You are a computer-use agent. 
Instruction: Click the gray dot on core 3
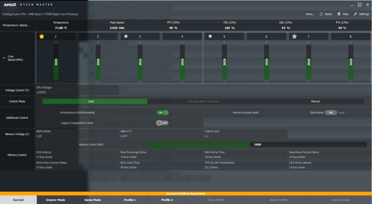(126, 36)
